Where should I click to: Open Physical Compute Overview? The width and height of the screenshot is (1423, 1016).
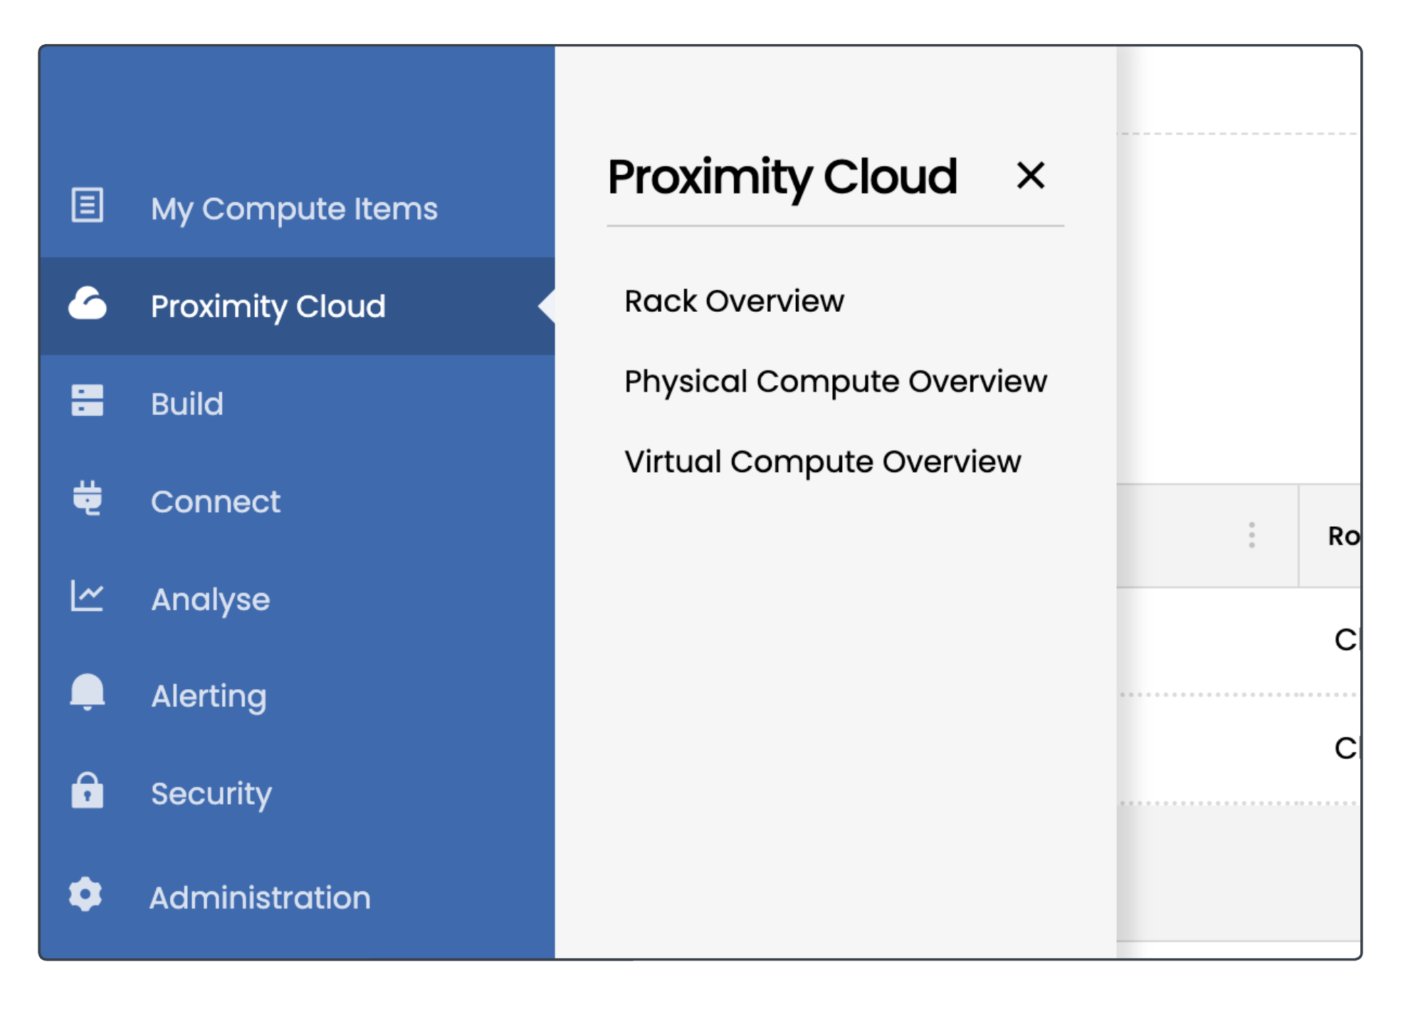tap(835, 382)
